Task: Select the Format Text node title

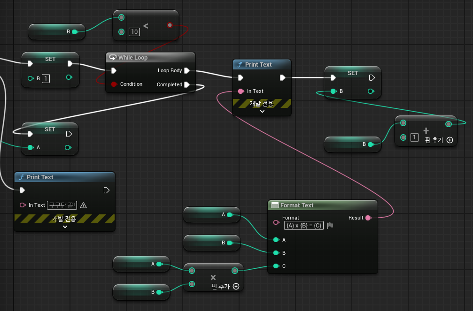Action: pyautogui.click(x=297, y=205)
